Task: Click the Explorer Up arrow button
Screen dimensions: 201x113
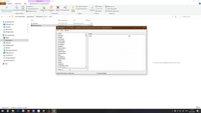Action: (x=10, y=17)
